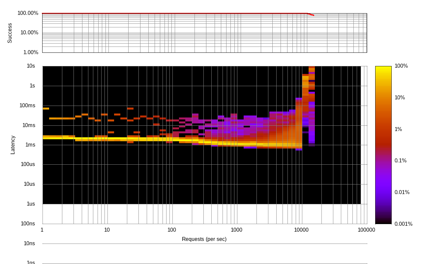This screenshot has width=422, height=264.
Task: Click the Success axis title
Action: click(10, 33)
